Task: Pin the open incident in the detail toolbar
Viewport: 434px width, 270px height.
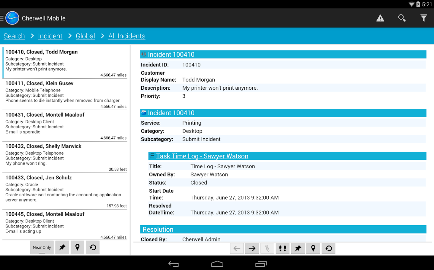Action: (x=298, y=248)
